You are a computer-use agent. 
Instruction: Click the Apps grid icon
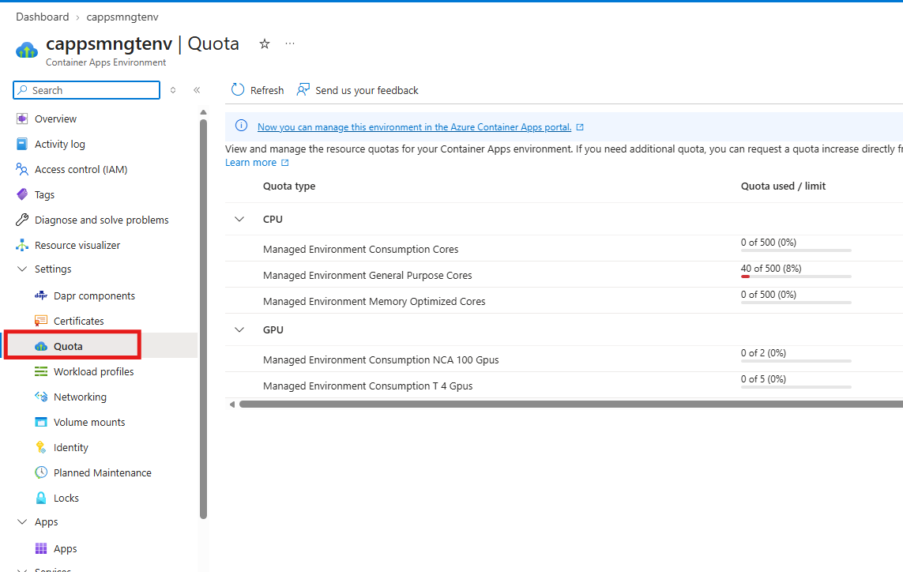coord(41,548)
